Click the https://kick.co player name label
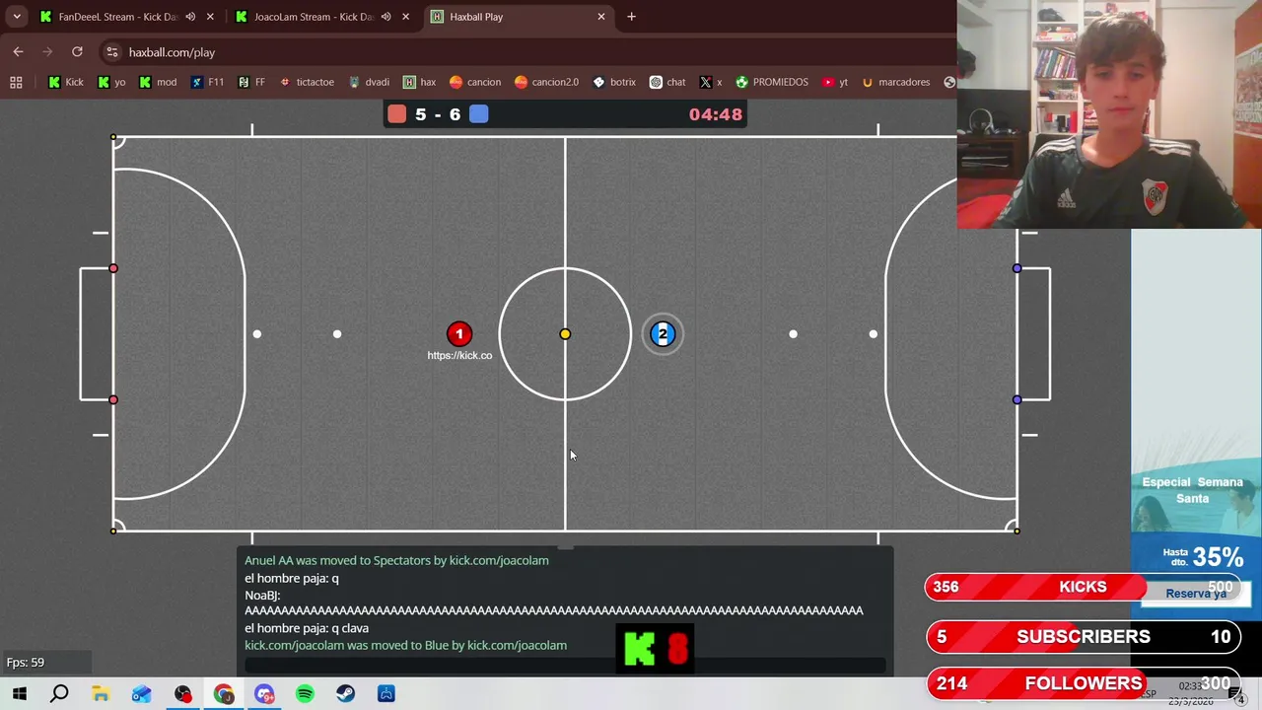Screen dimensions: 1262x710 click(x=459, y=356)
